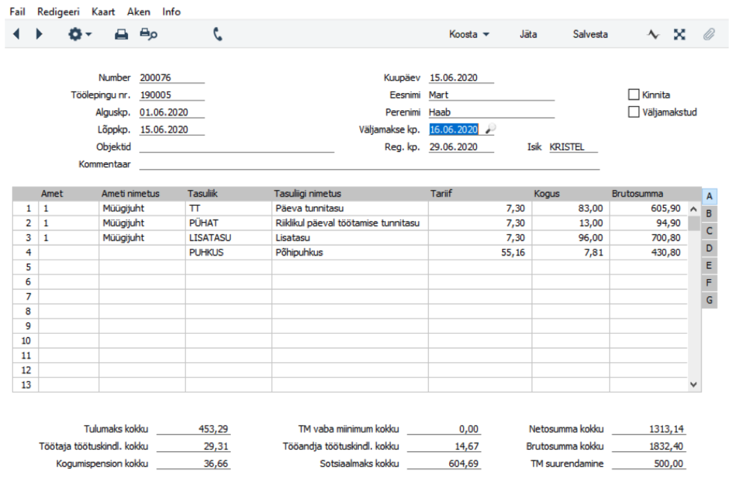The width and height of the screenshot is (731, 485).
Task: Click the Perenimi field Haab
Action: [x=492, y=112]
